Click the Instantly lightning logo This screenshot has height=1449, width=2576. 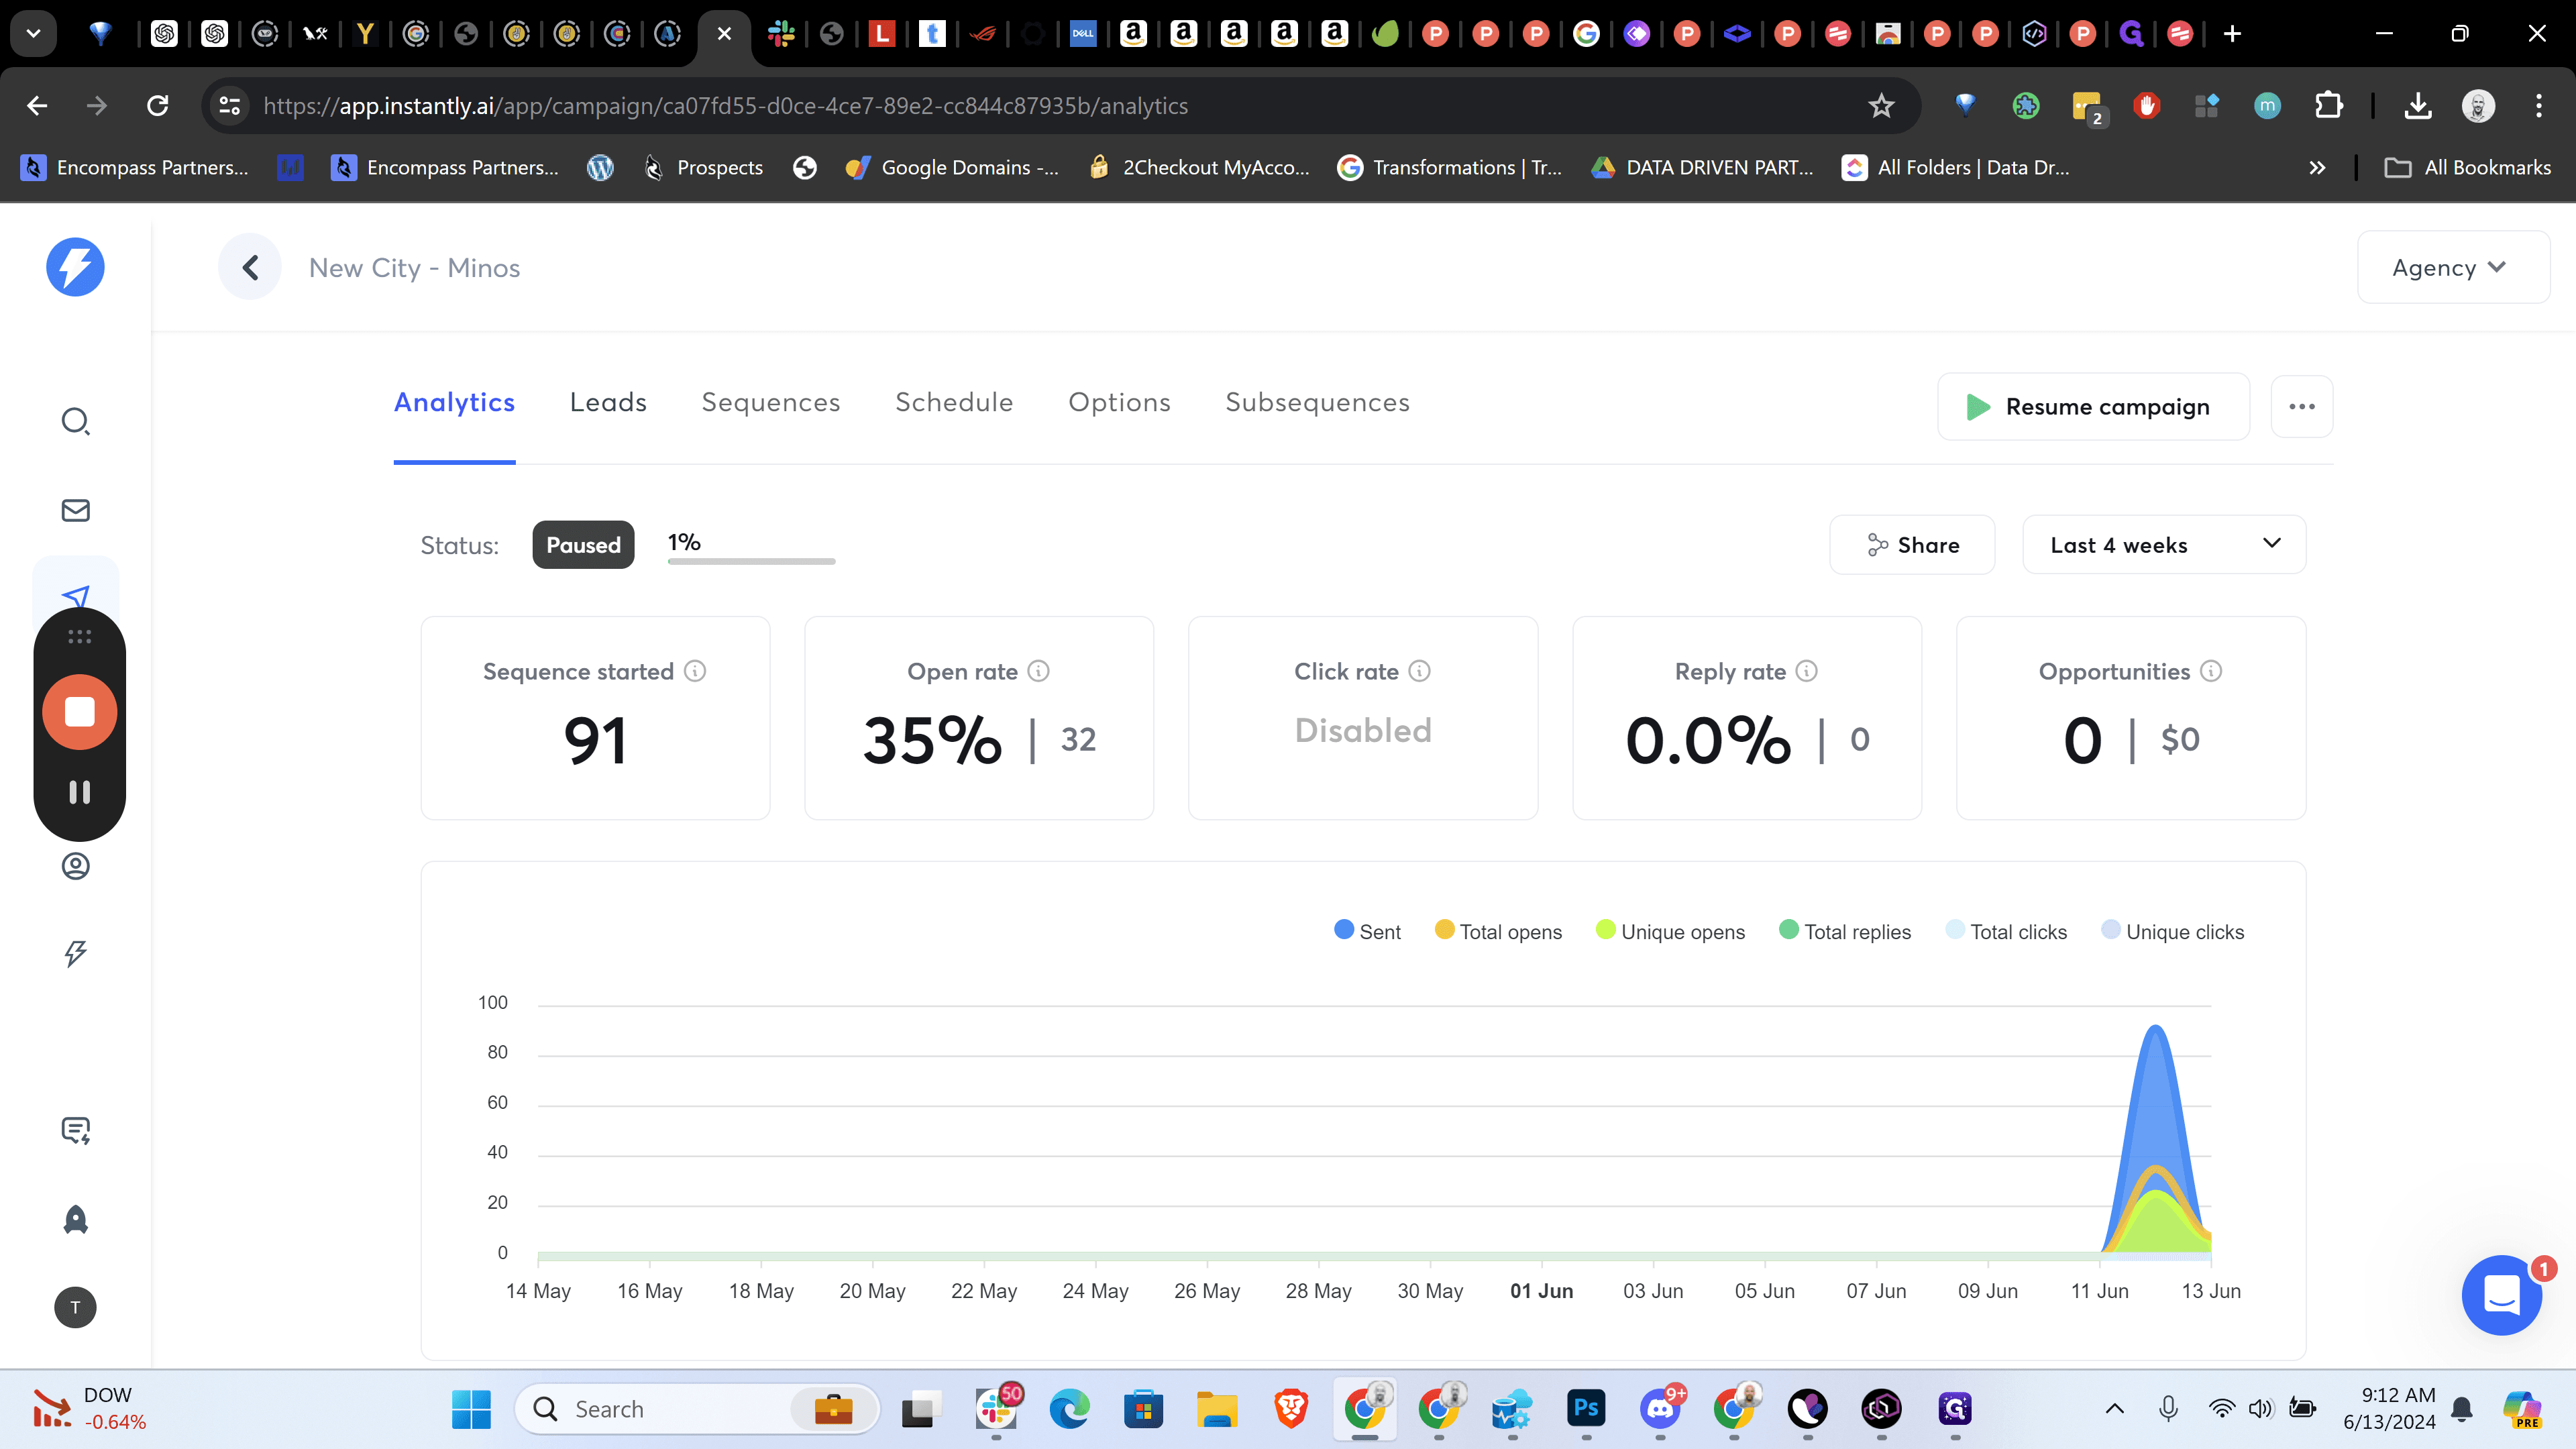(75, 267)
